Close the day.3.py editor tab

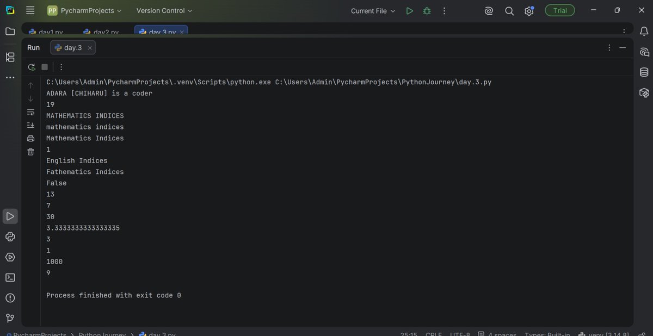(x=182, y=32)
